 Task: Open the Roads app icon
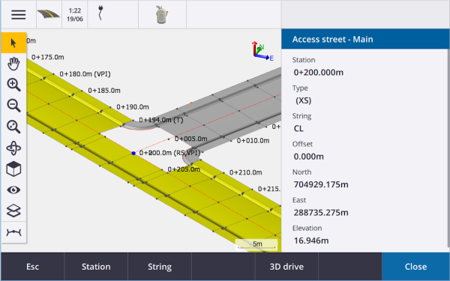(49, 15)
